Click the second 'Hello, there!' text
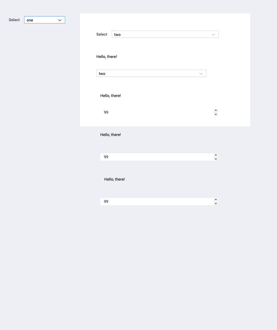 [110, 96]
